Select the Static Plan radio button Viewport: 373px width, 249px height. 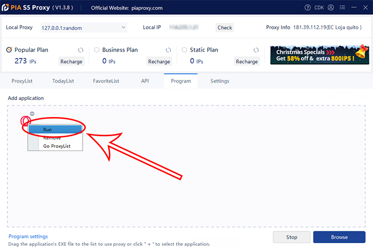point(184,50)
